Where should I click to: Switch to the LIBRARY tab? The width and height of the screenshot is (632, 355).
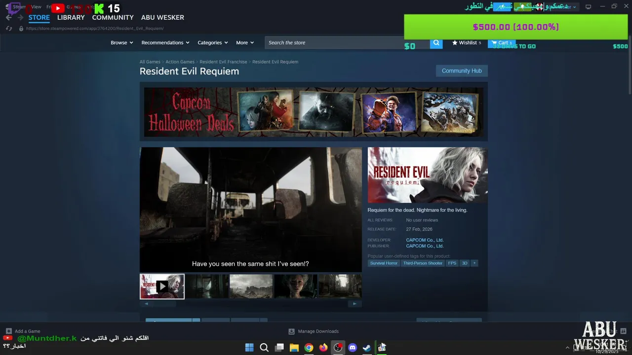[71, 17]
